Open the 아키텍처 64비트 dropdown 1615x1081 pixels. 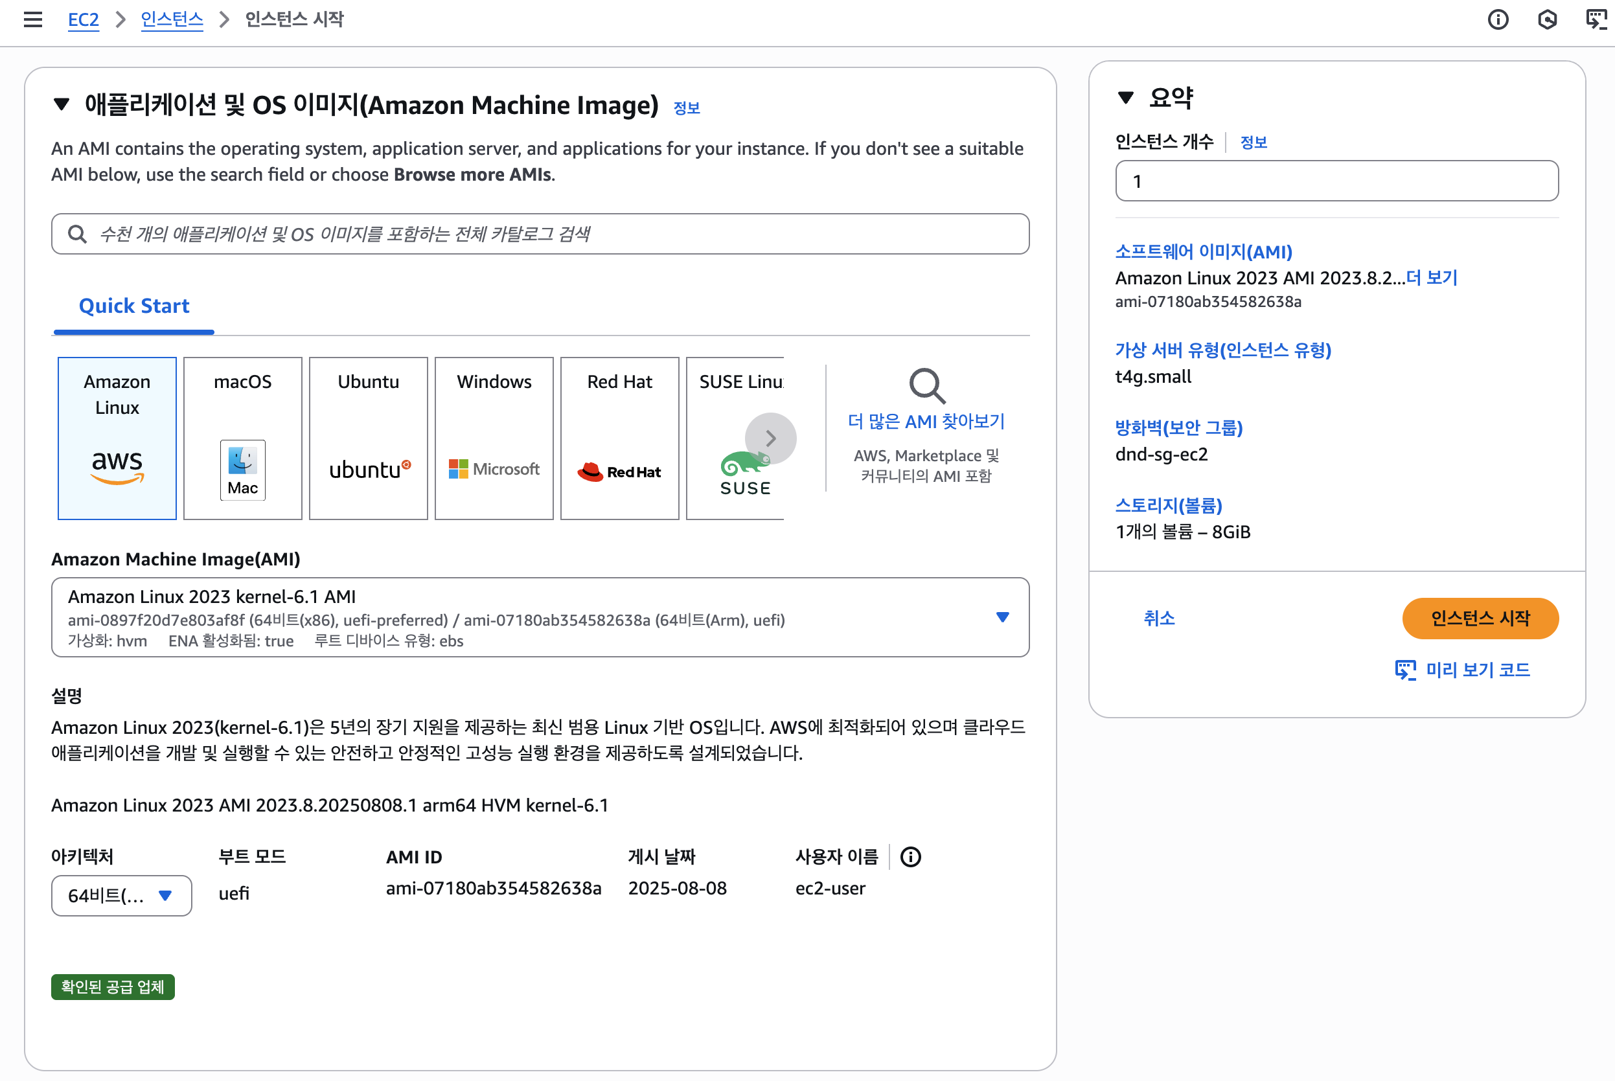pyautogui.click(x=121, y=896)
